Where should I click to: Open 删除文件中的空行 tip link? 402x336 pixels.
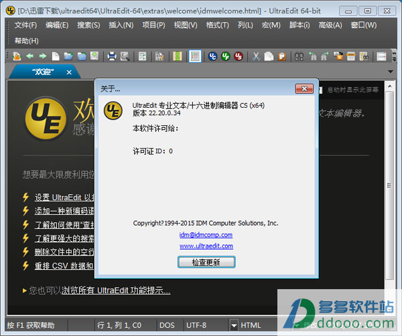64,252
